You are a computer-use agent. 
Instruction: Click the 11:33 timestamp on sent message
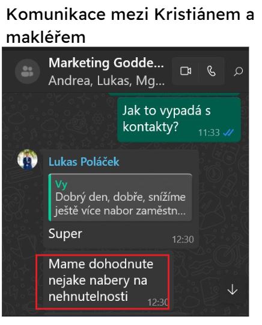tap(209, 133)
